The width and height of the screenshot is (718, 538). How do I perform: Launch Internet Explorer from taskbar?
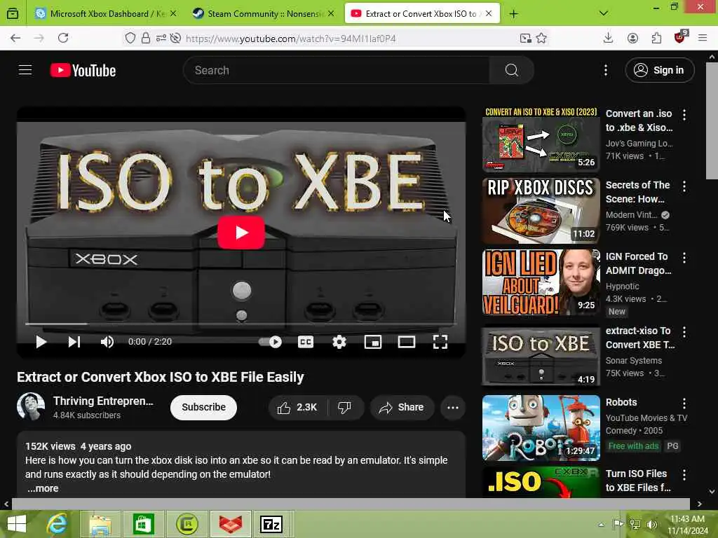(57, 524)
